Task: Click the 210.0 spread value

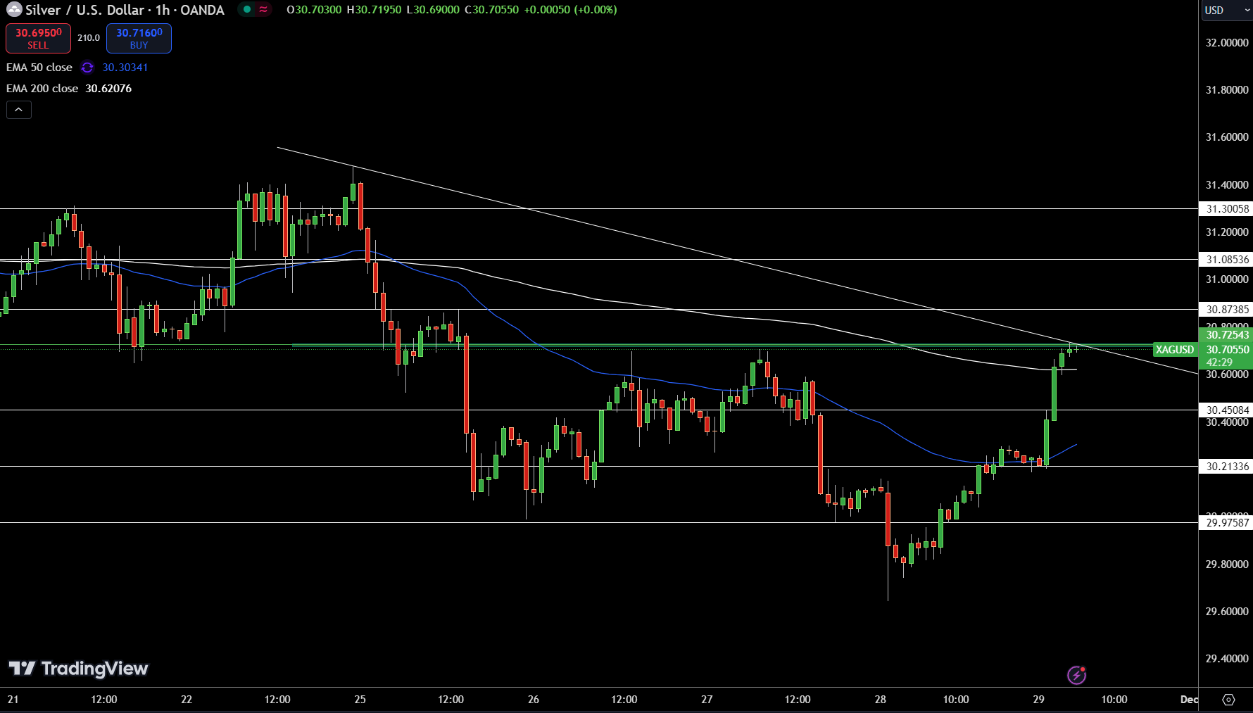Action: pos(89,38)
